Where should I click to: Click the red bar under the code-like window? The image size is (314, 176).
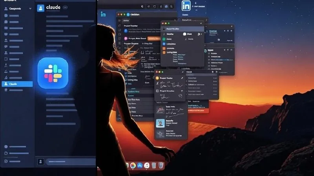pos(198,110)
